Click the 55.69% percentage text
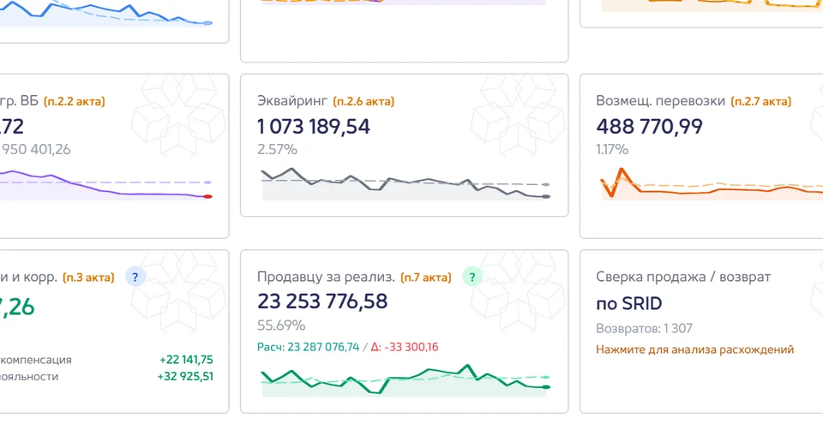The width and height of the screenshot is (823, 424). click(x=281, y=325)
